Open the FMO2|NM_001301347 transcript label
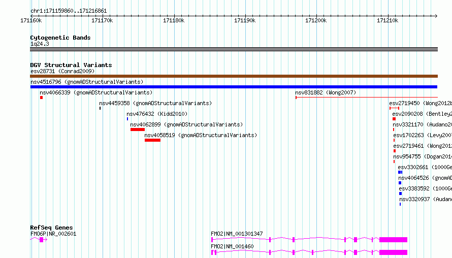Image resolution: width=452 pixels, height=258 pixels. pyautogui.click(x=237, y=234)
